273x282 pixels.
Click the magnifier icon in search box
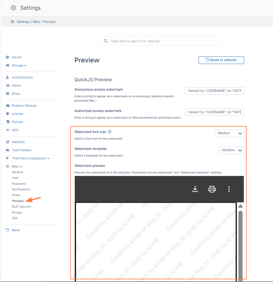coord(106,41)
